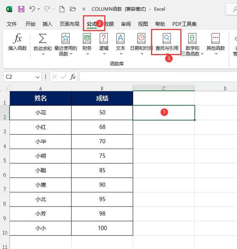Screen dimensions: 237x249
Task: Switch to the 审阅 tab
Action: 126,24
